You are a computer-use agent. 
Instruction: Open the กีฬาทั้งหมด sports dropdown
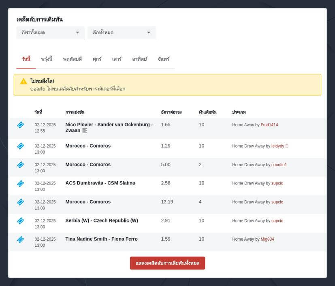(x=50, y=33)
